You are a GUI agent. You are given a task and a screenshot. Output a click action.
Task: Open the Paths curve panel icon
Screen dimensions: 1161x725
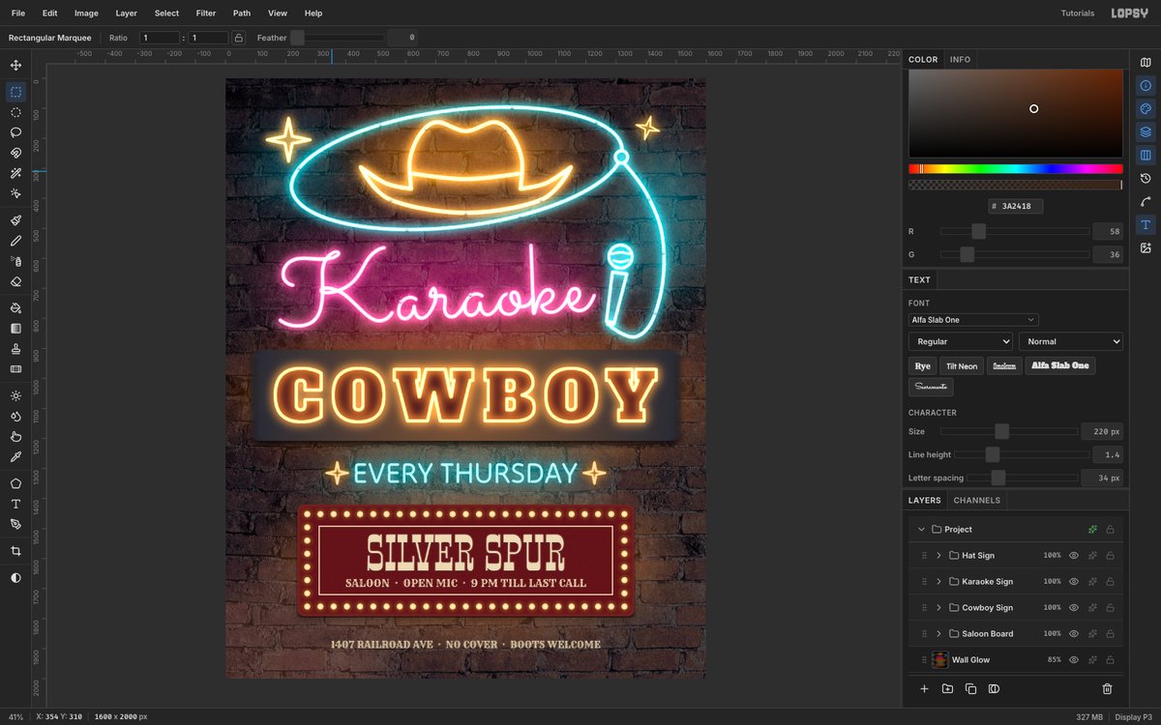tap(1146, 201)
